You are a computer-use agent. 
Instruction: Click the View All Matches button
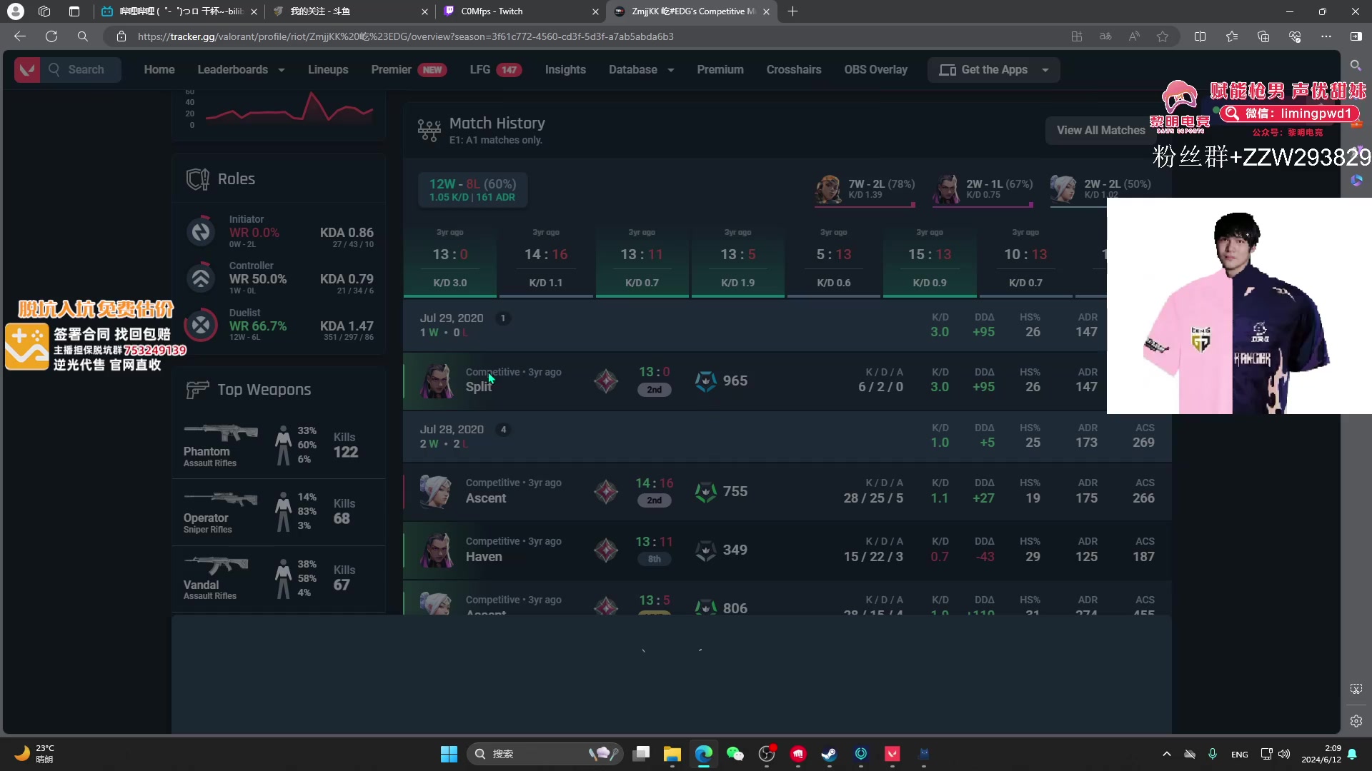coord(1100,130)
